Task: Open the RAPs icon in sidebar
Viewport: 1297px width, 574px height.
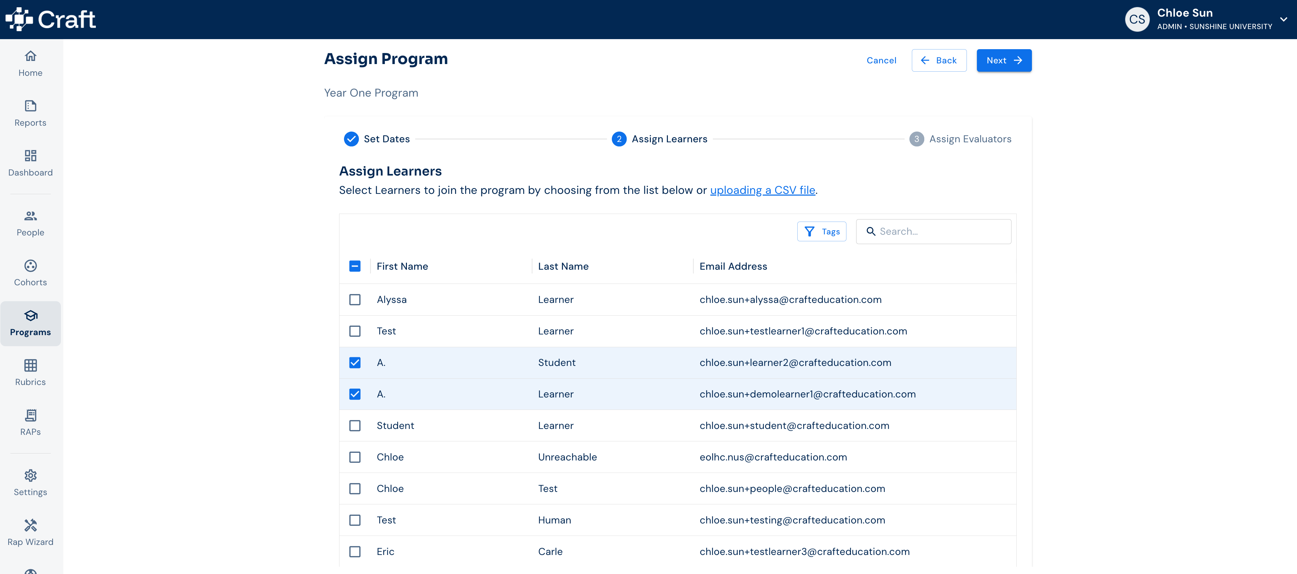Action: (x=30, y=415)
